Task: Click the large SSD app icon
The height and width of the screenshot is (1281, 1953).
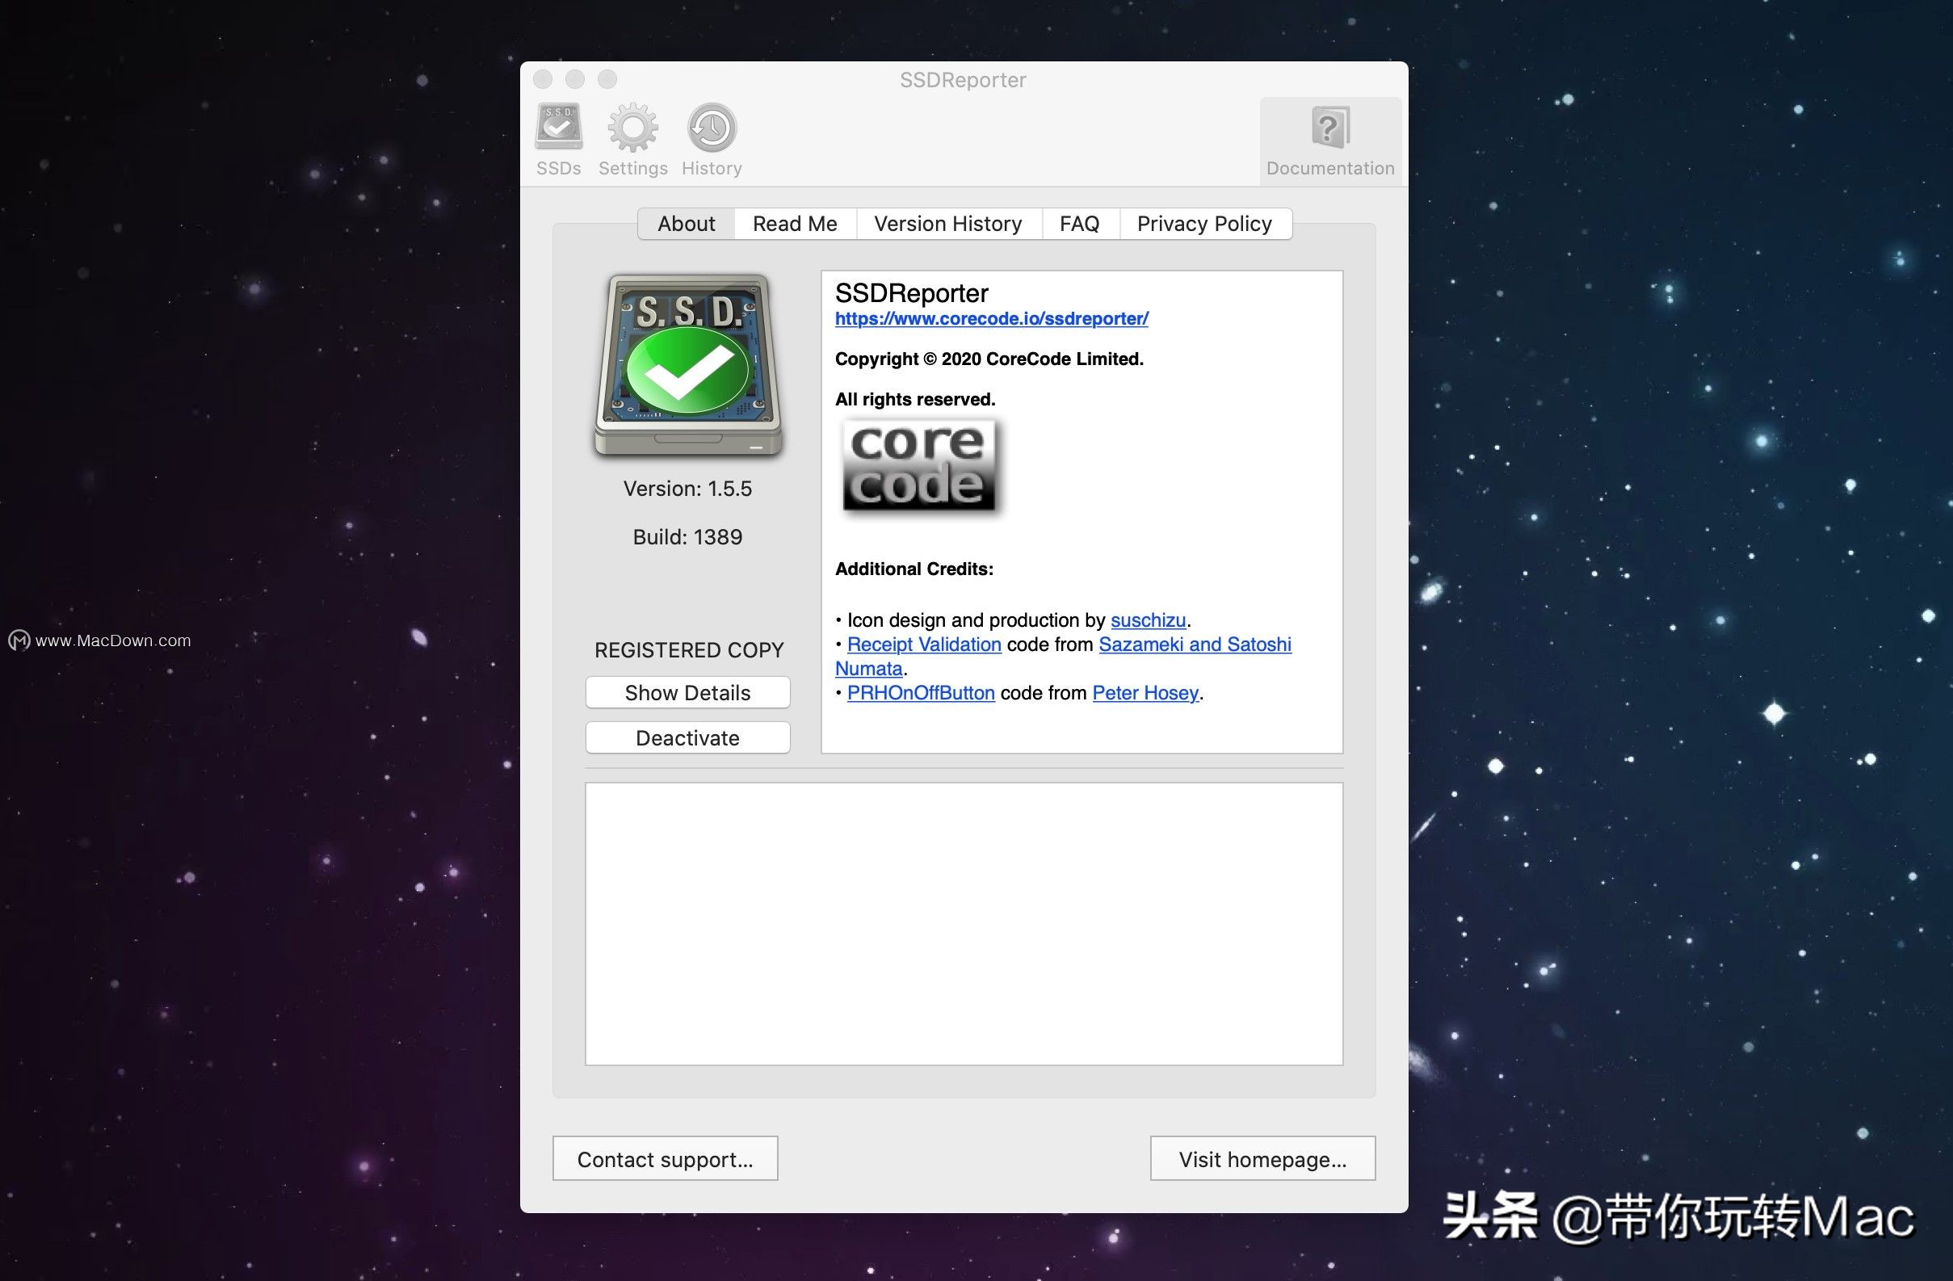Action: [x=688, y=365]
